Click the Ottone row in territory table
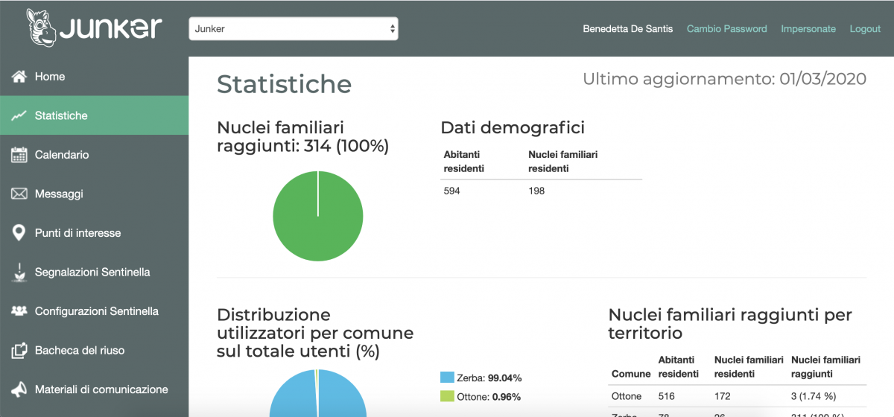The height and width of the screenshot is (417, 894). click(738, 396)
